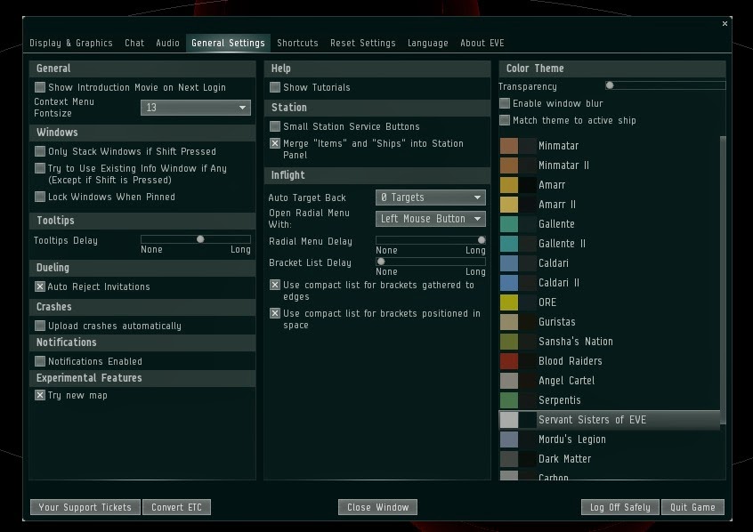Pick the Mordu's Legion color theme
753x532 pixels.
click(x=610, y=439)
